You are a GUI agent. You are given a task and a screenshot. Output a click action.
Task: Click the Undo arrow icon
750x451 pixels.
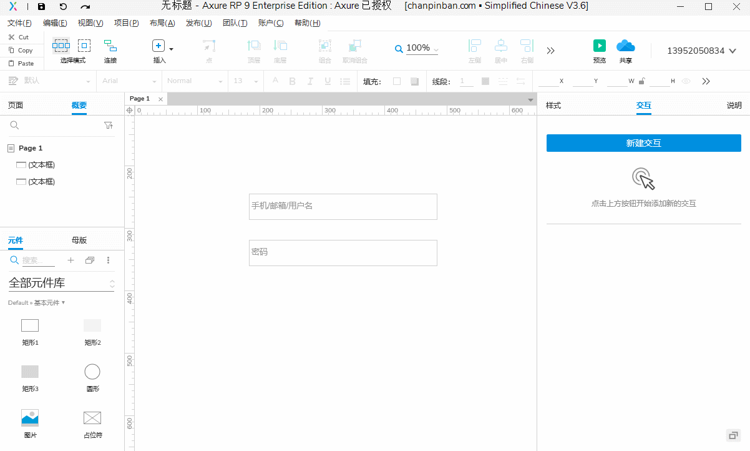click(63, 6)
